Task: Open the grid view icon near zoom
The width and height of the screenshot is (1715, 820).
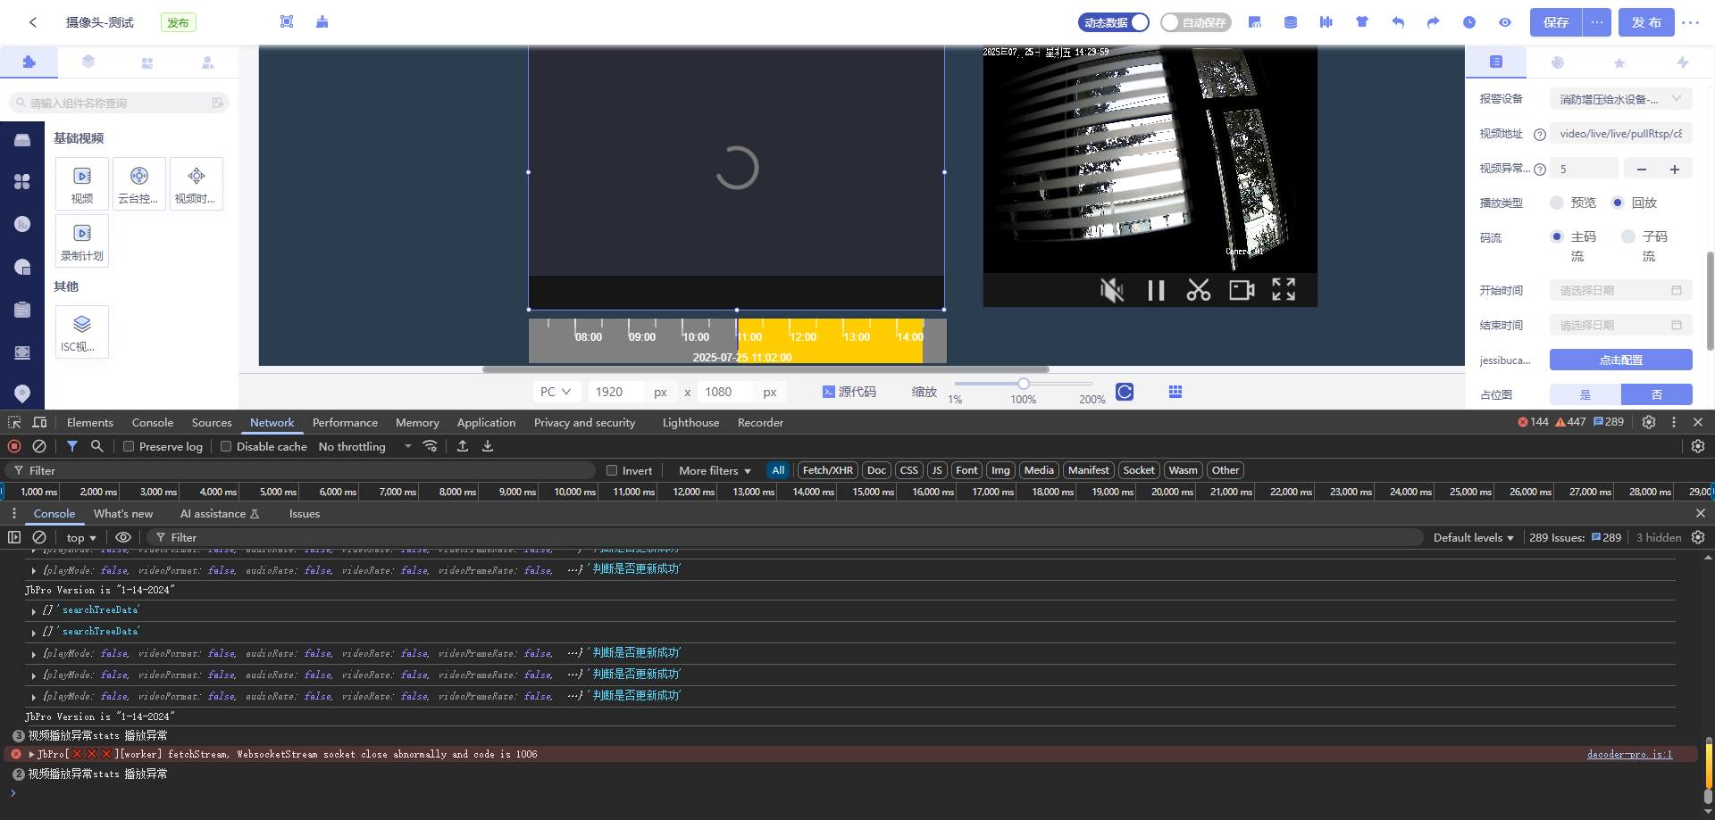Action: point(1175,392)
